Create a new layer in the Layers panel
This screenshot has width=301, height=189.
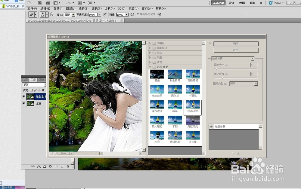62,166
